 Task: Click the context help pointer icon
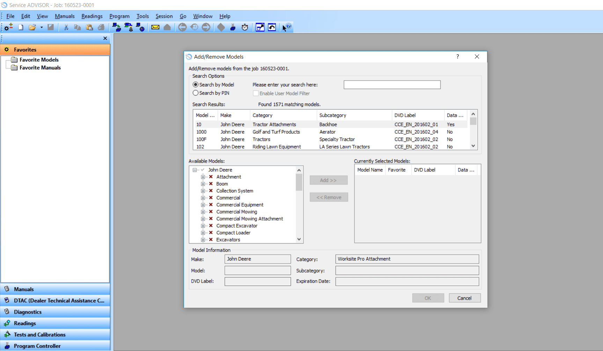287,27
